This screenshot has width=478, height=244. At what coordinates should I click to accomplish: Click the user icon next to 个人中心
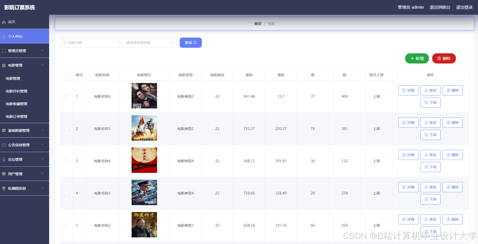(4, 36)
